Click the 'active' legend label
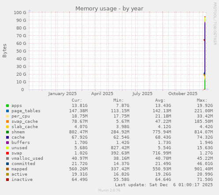Image resolution: width=219 pixels, height=195 pixels. 19,174
